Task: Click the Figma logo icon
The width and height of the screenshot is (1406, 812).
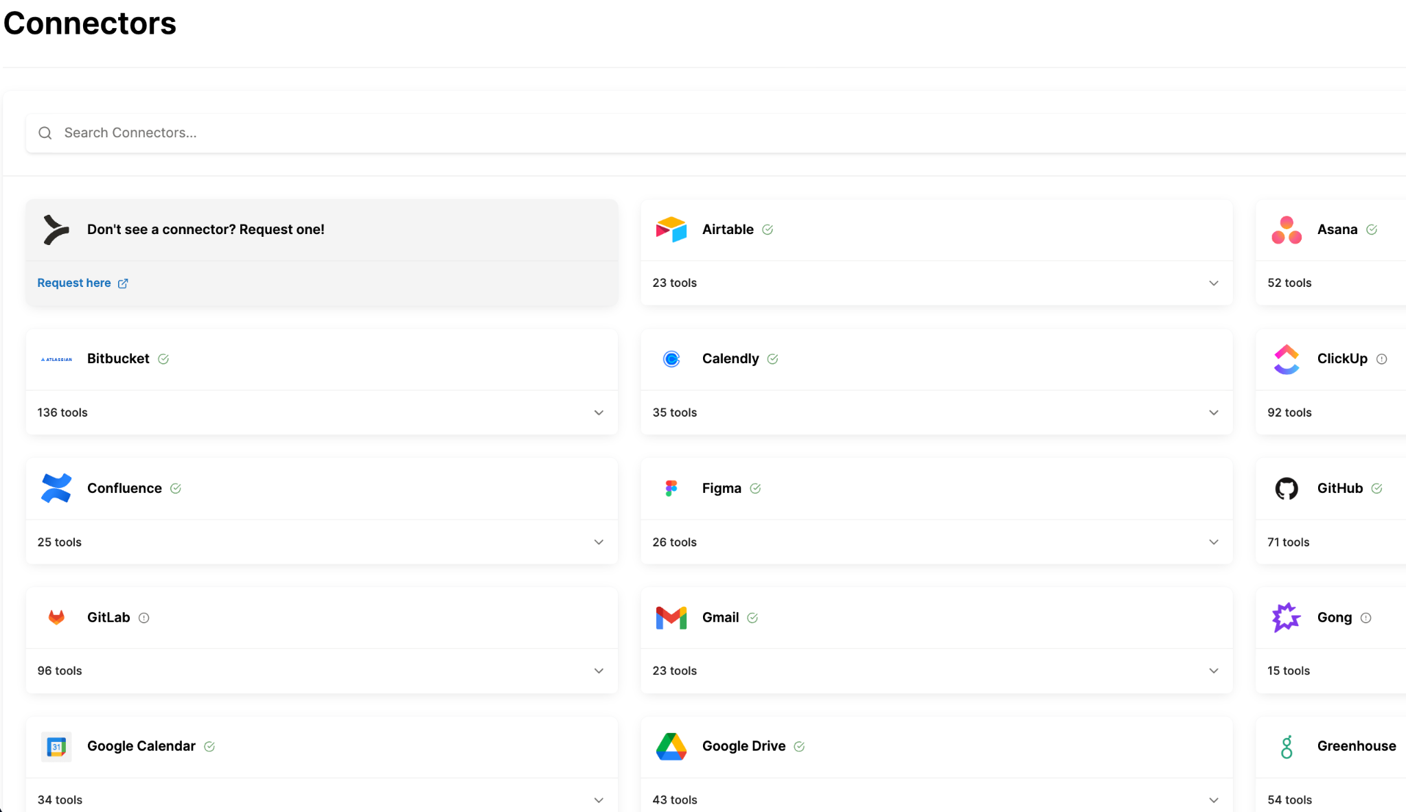Action: 671,488
